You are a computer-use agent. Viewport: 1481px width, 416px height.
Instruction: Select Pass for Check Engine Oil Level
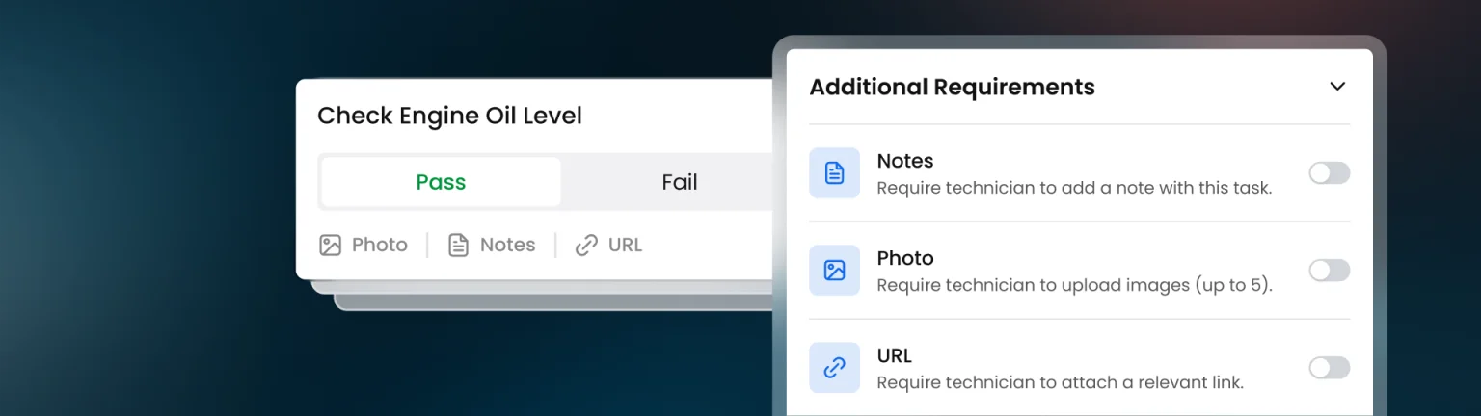441,182
